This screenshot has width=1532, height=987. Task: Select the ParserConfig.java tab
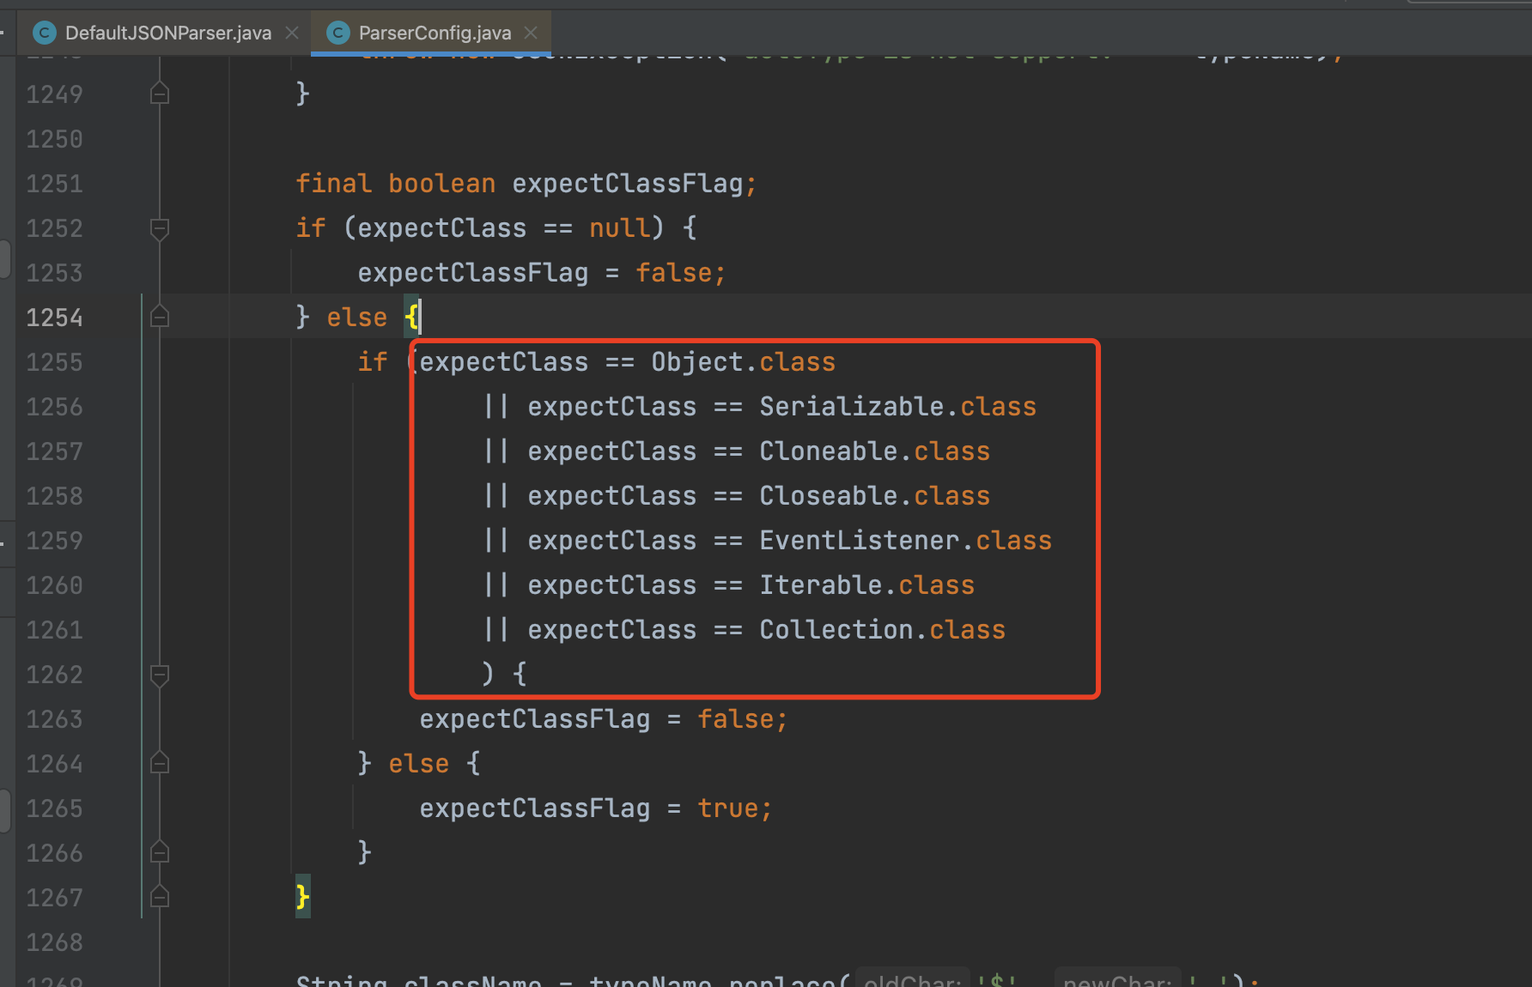[434, 33]
